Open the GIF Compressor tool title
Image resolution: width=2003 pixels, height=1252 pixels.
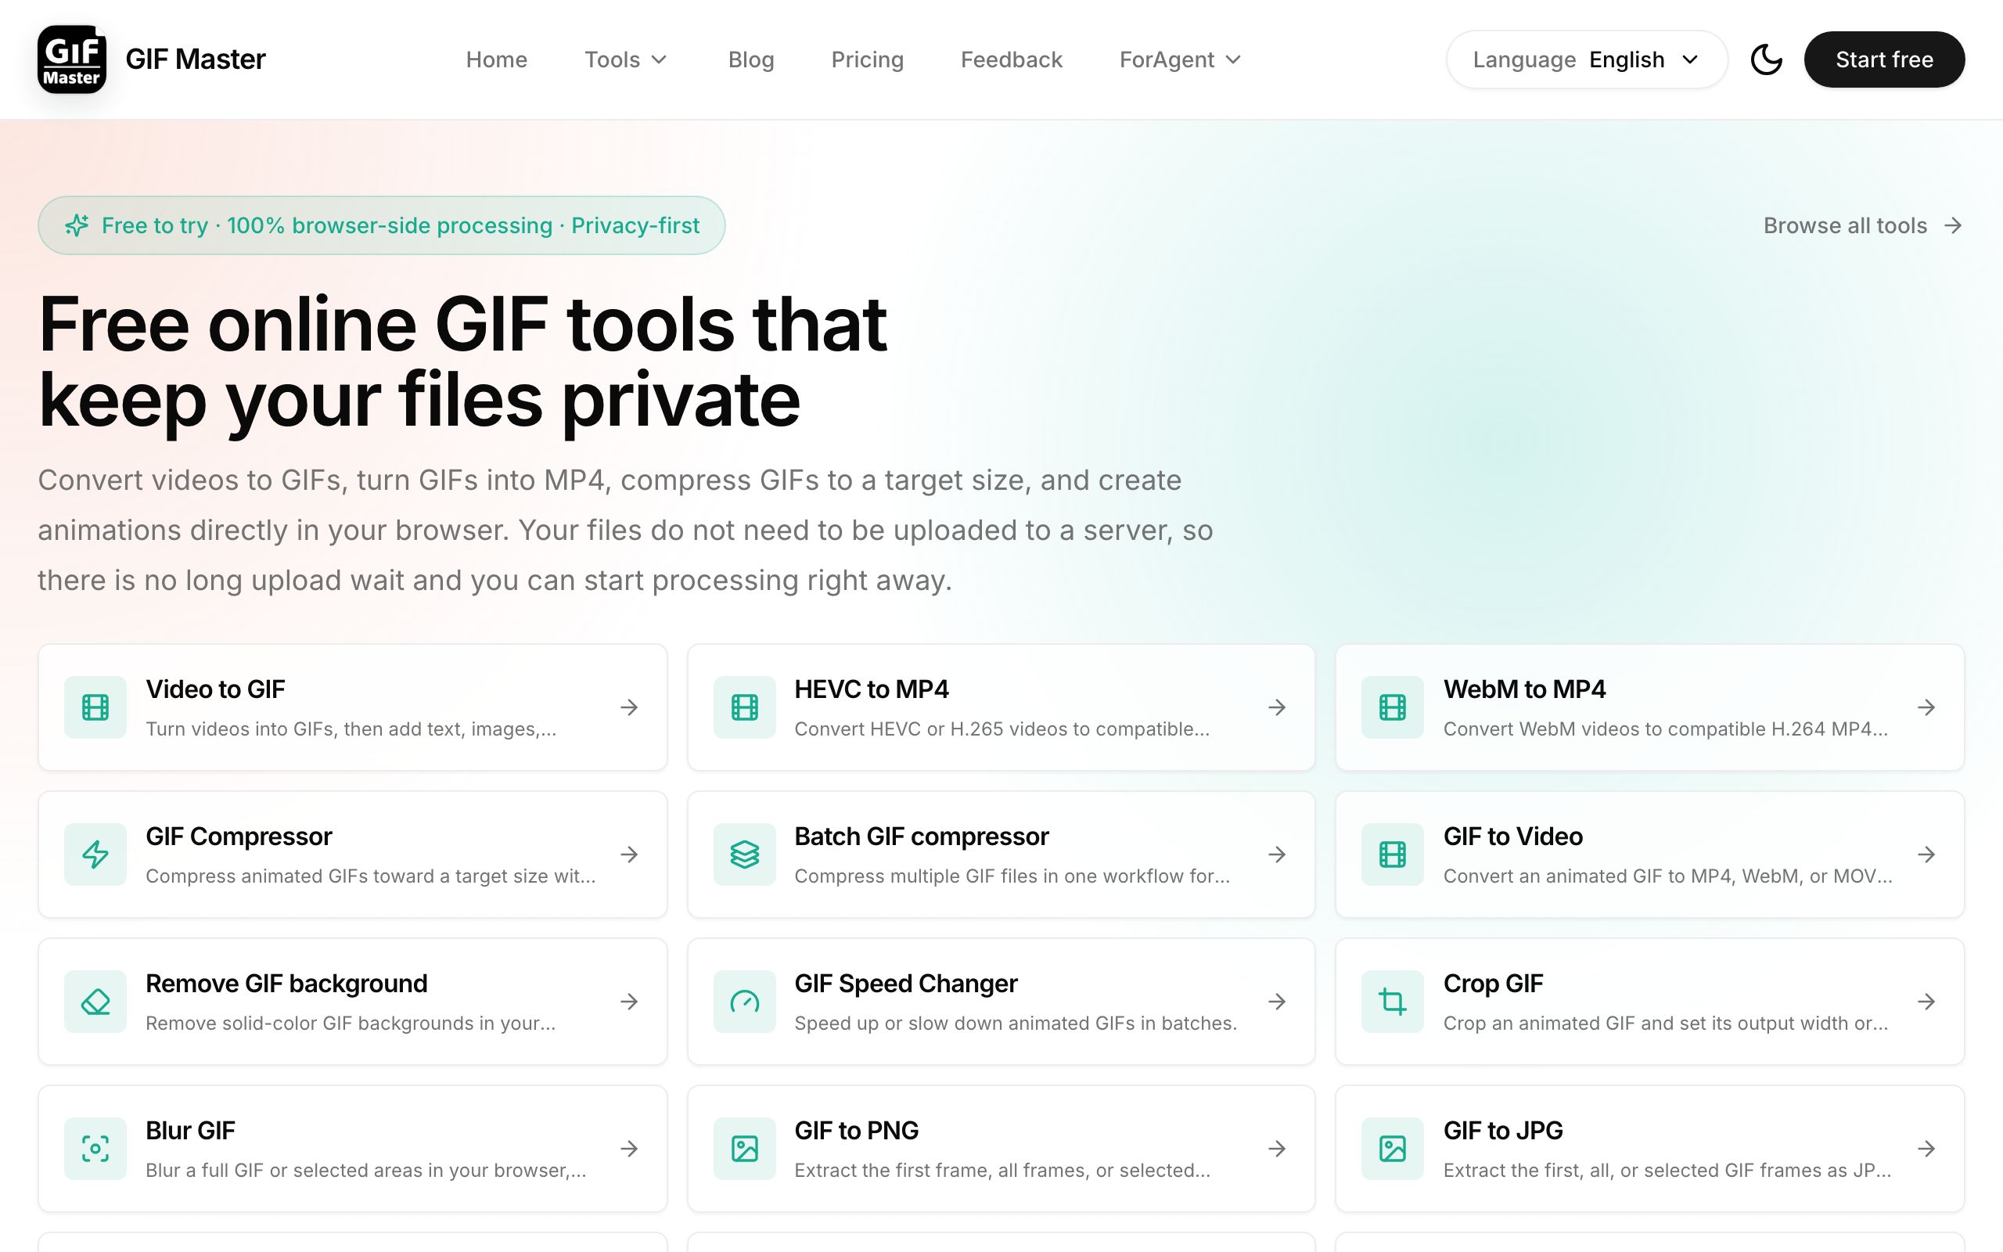(239, 836)
